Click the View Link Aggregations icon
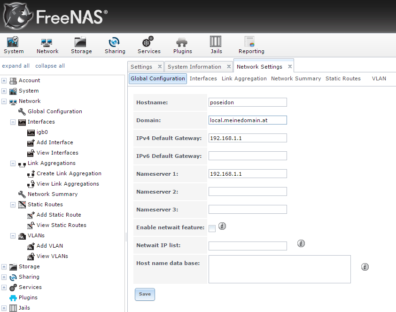The height and width of the screenshot is (312, 396). click(x=31, y=184)
